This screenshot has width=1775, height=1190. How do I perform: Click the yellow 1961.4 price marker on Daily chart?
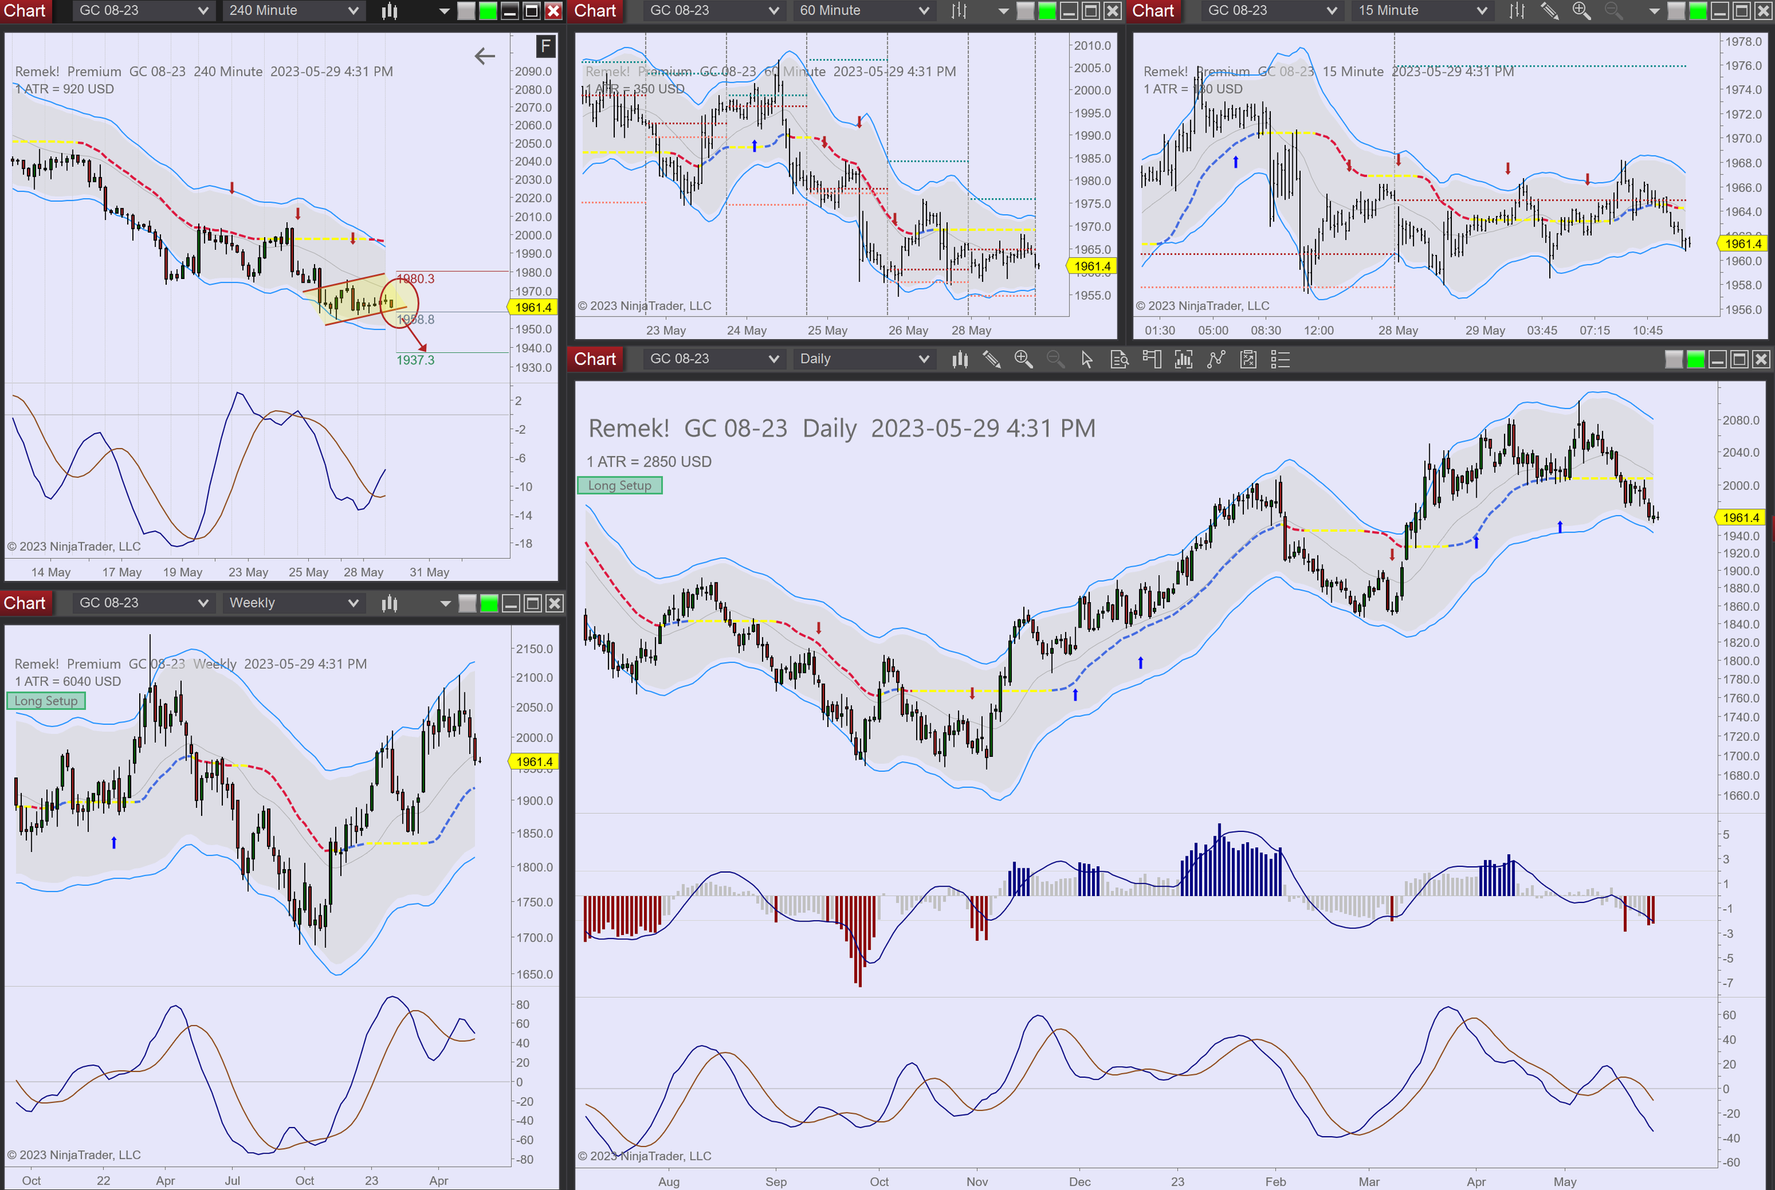pos(1740,518)
